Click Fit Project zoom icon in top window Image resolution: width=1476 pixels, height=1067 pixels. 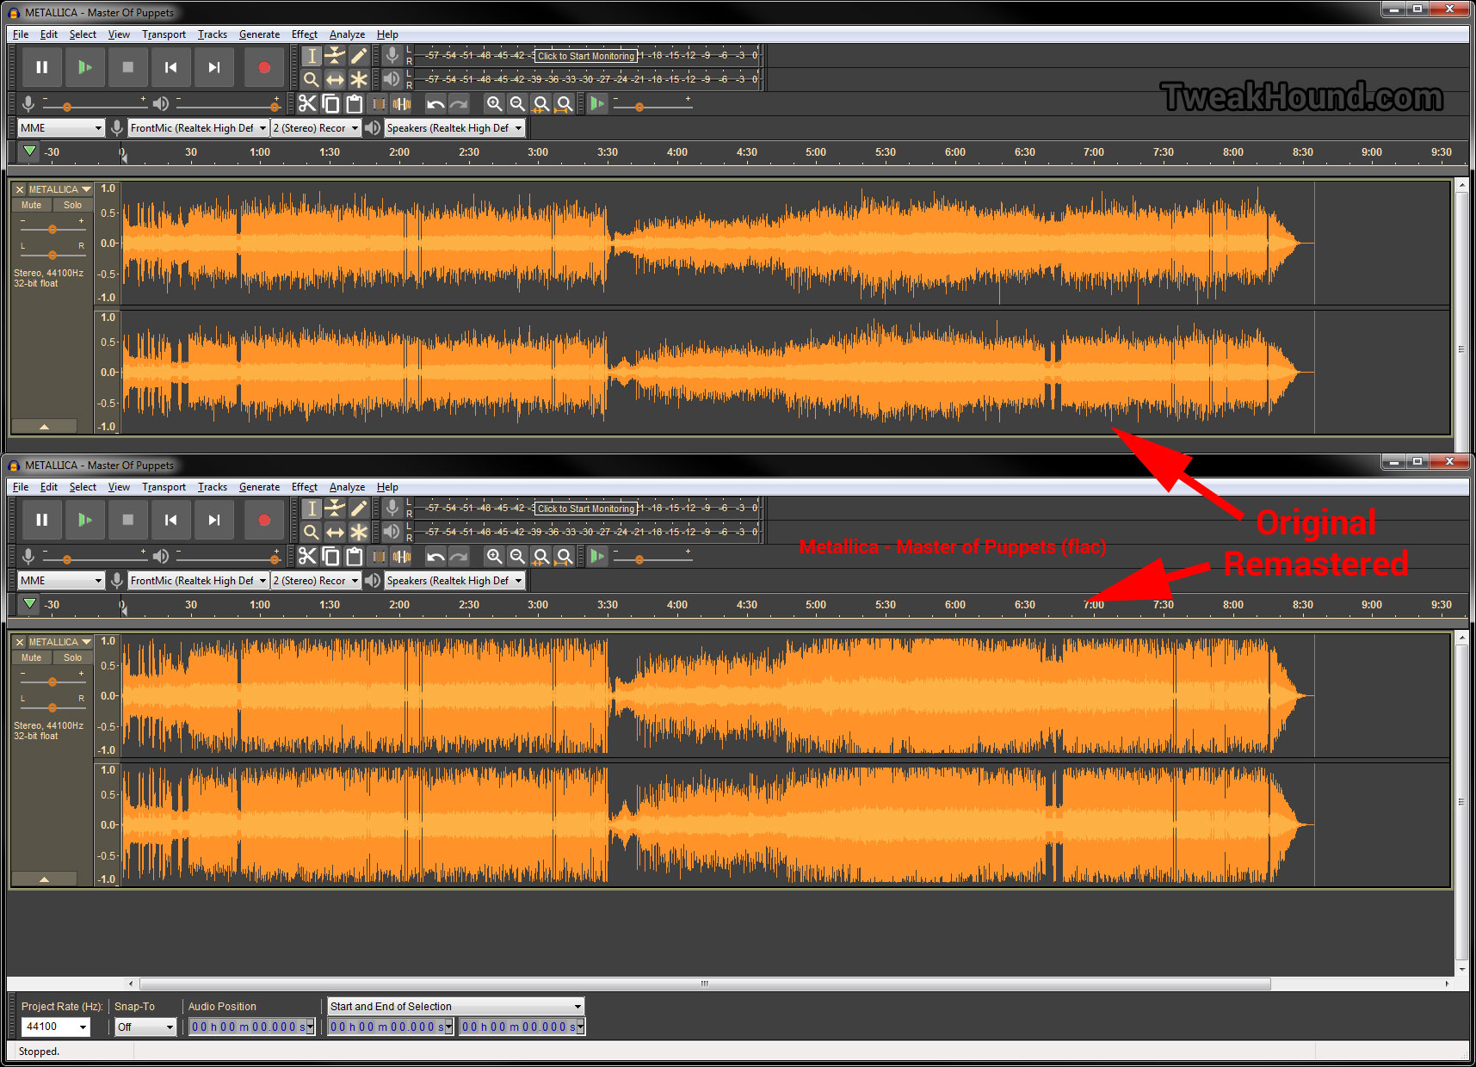point(564,104)
